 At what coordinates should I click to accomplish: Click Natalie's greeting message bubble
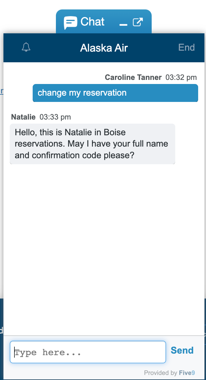tap(92, 144)
